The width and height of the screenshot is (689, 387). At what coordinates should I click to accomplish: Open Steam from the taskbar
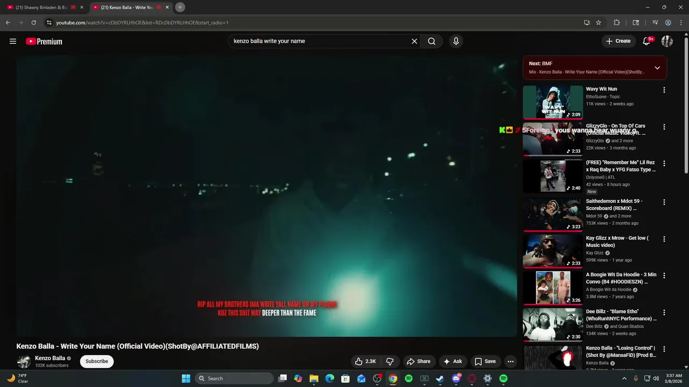(x=440, y=378)
